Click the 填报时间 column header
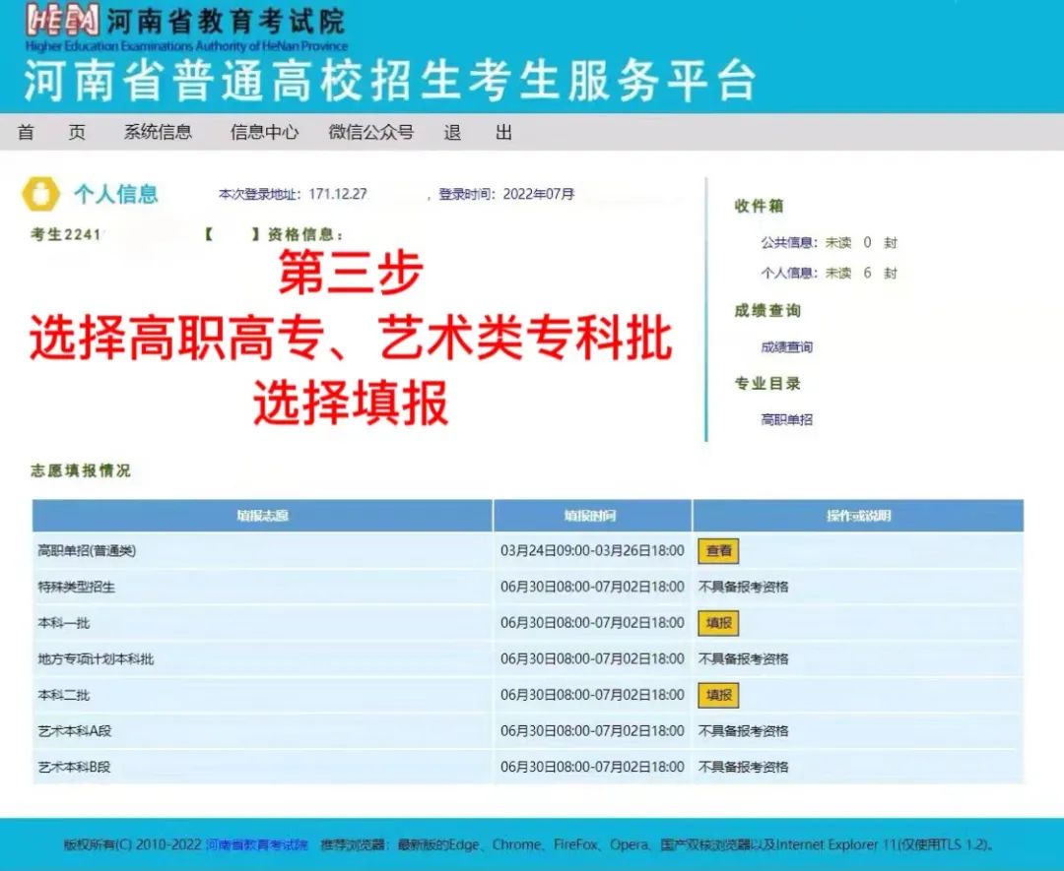 click(591, 516)
